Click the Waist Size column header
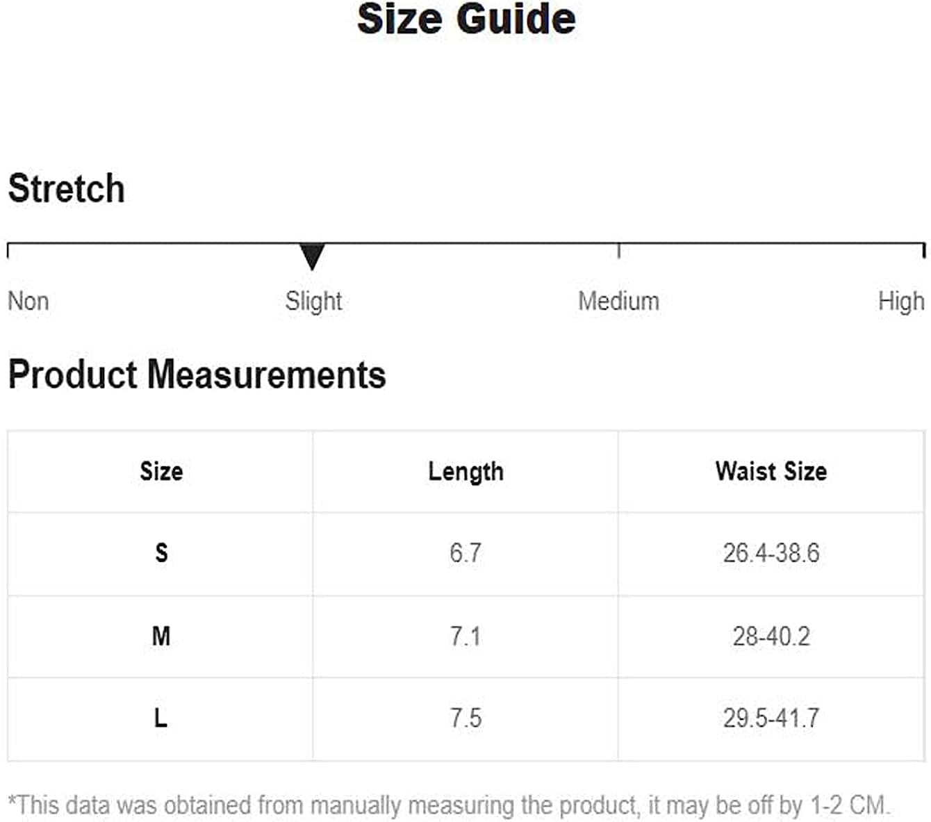Image resolution: width=931 pixels, height=822 pixels. (x=771, y=471)
